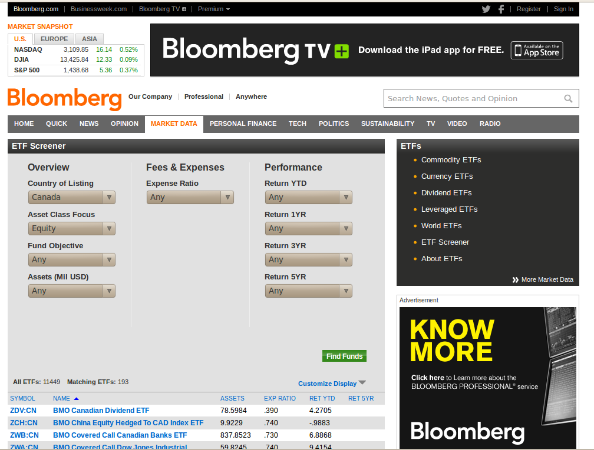Open the Businessweek.com link

point(98,9)
